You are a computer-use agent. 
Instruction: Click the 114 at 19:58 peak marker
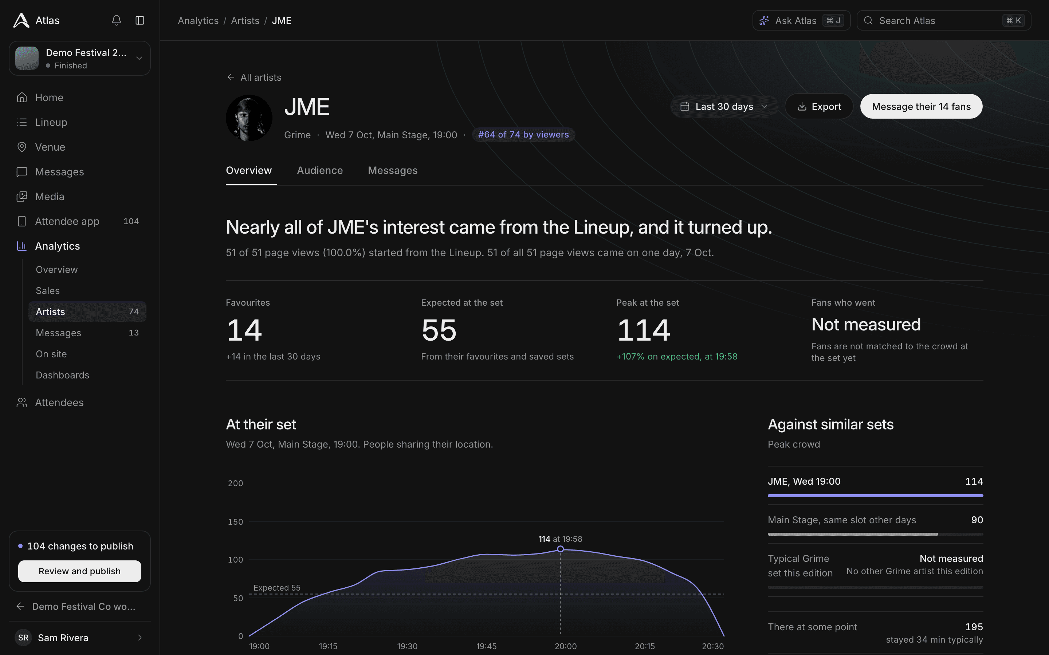point(561,549)
